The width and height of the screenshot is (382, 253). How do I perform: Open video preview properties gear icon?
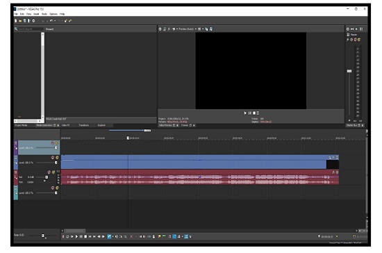(x=160, y=29)
